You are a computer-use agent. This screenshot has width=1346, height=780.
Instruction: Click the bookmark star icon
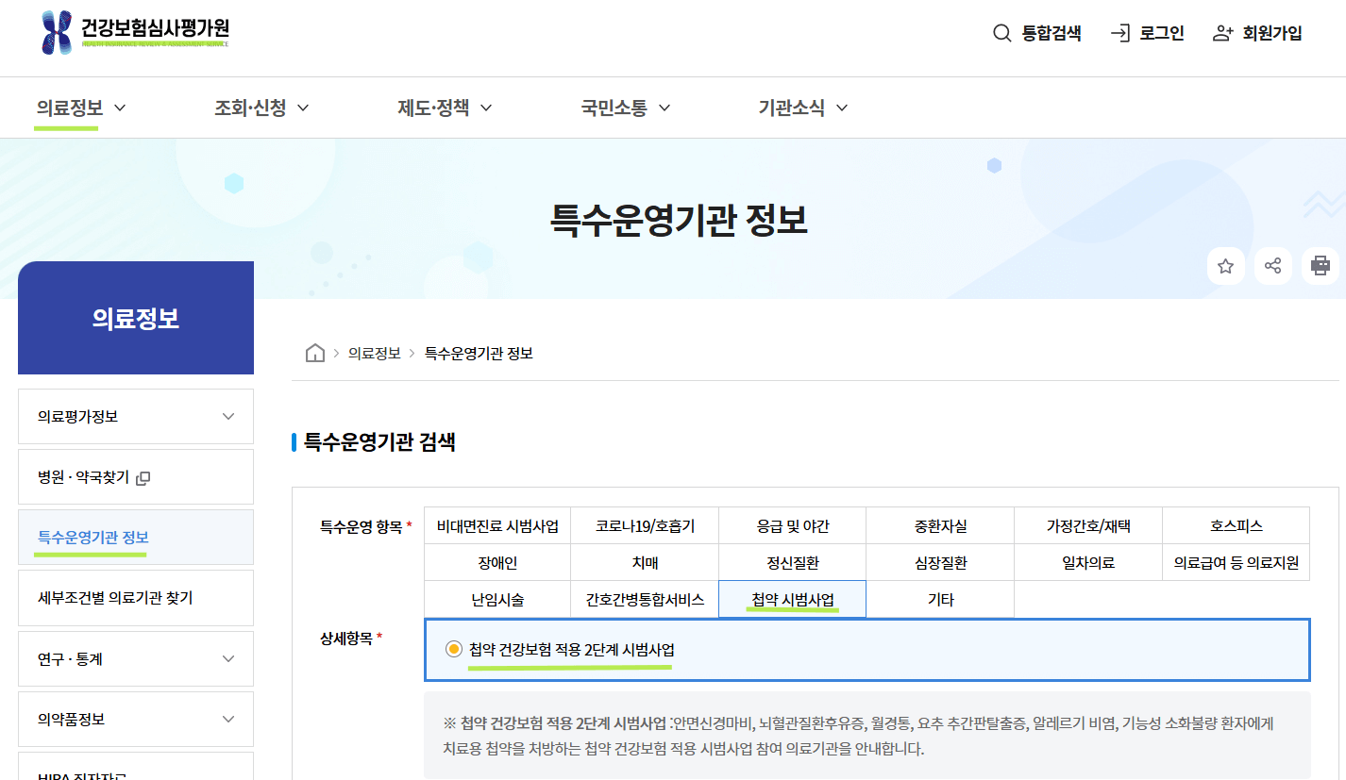click(1225, 266)
